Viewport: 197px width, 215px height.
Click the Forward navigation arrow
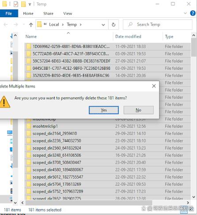[x=15, y=24]
